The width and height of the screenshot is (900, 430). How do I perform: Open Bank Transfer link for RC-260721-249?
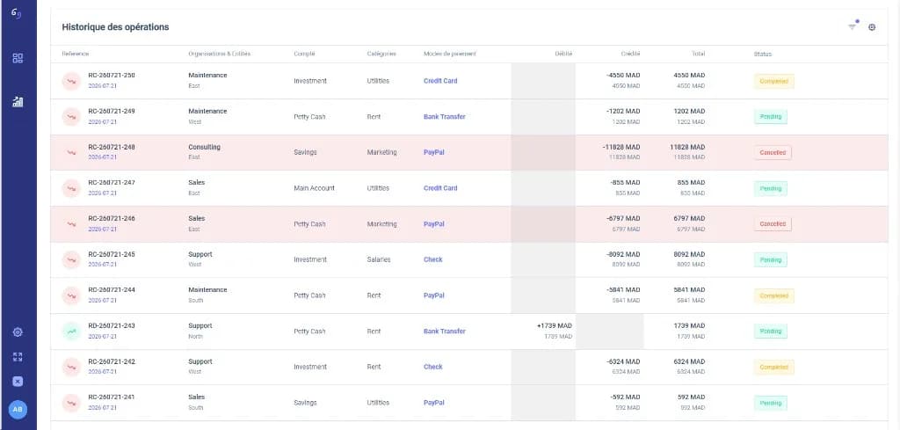coord(444,117)
